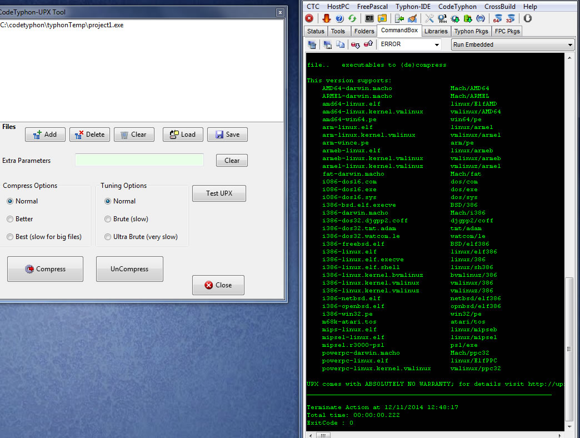Click the Test UPX button
Viewport: 580px width, 438px height.
click(219, 193)
